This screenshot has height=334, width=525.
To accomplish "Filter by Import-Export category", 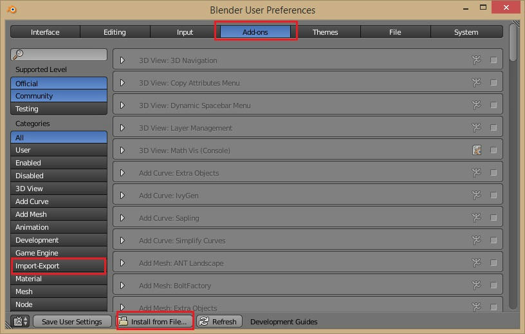I will click(59, 266).
